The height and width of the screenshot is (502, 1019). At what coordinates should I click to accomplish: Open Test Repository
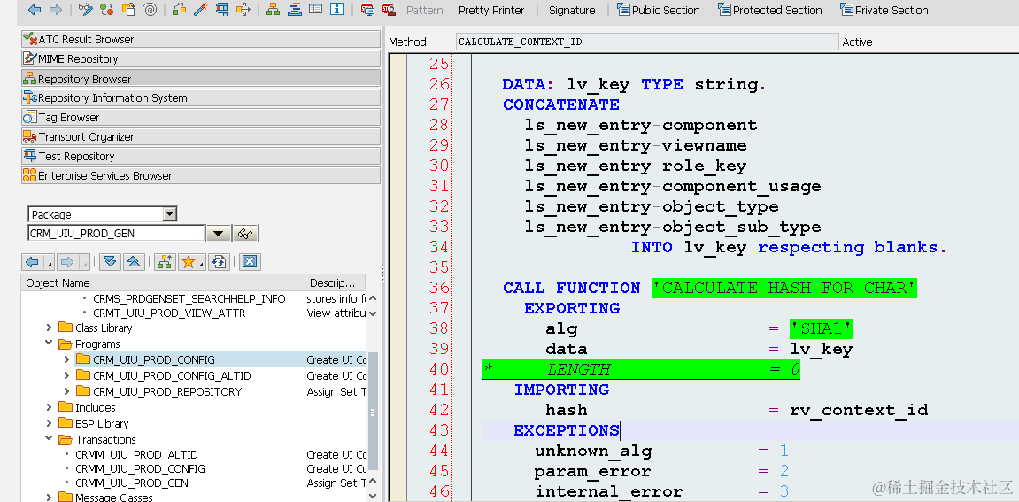coord(200,156)
